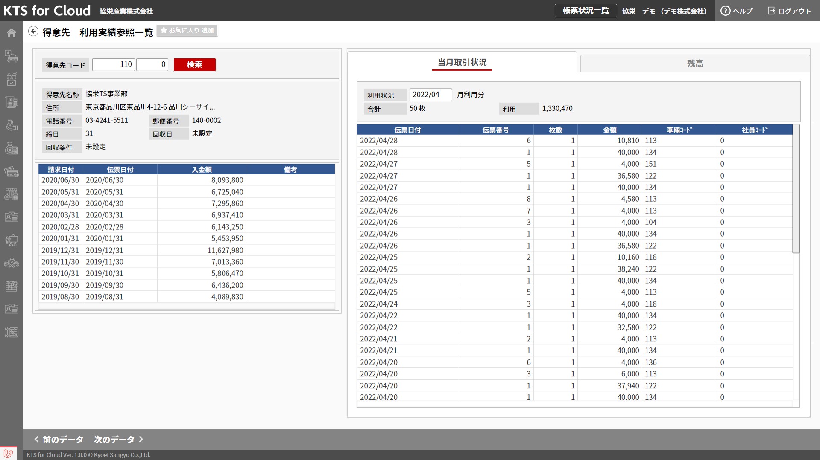The image size is (820, 460).
Task: Click the 10,160 amount cell
Action: [x=628, y=257]
